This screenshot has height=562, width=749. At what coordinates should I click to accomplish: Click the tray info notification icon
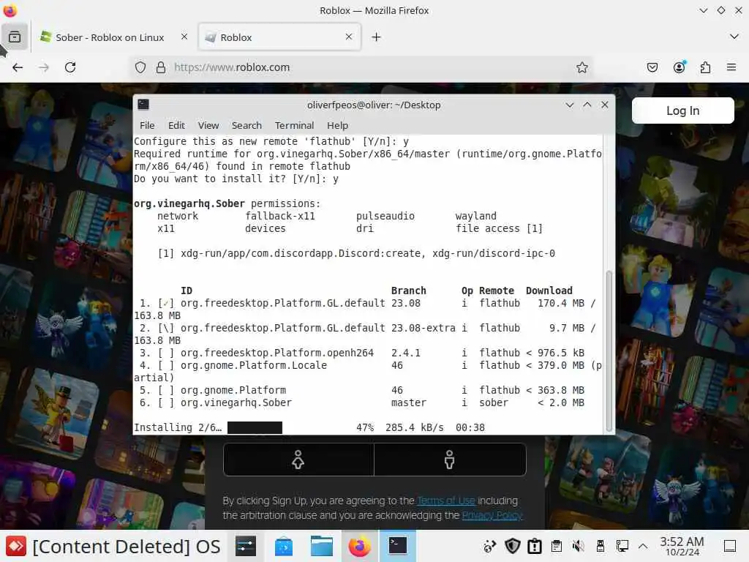coord(535,546)
